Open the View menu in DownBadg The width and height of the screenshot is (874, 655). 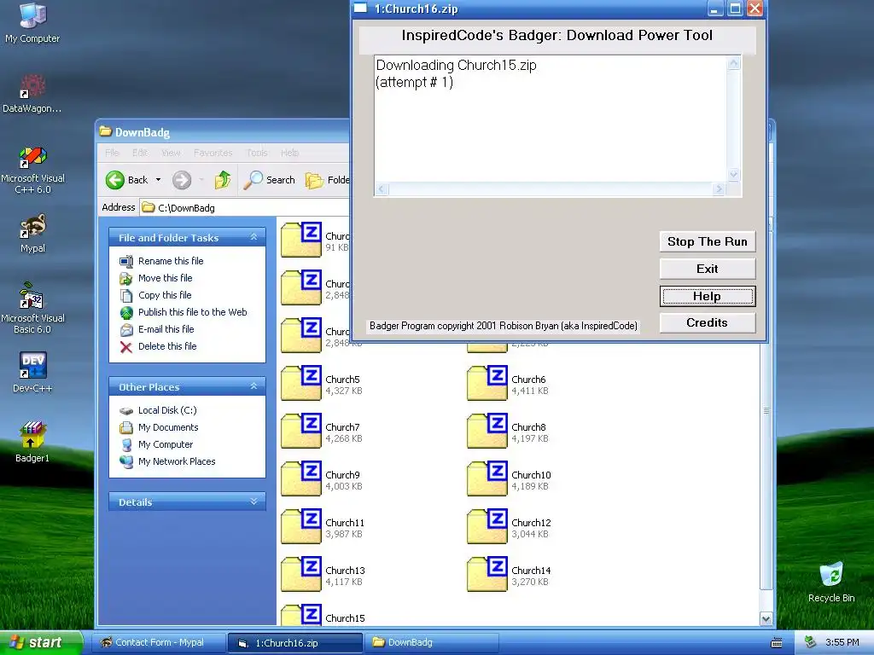pos(171,153)
